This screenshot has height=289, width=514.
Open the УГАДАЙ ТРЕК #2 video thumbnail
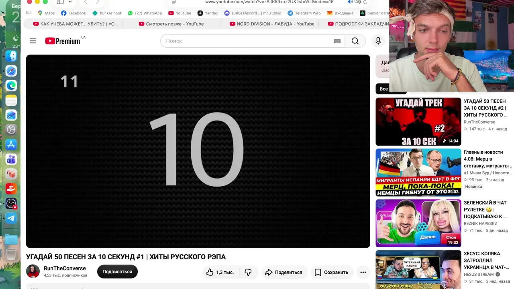(418, 122)
